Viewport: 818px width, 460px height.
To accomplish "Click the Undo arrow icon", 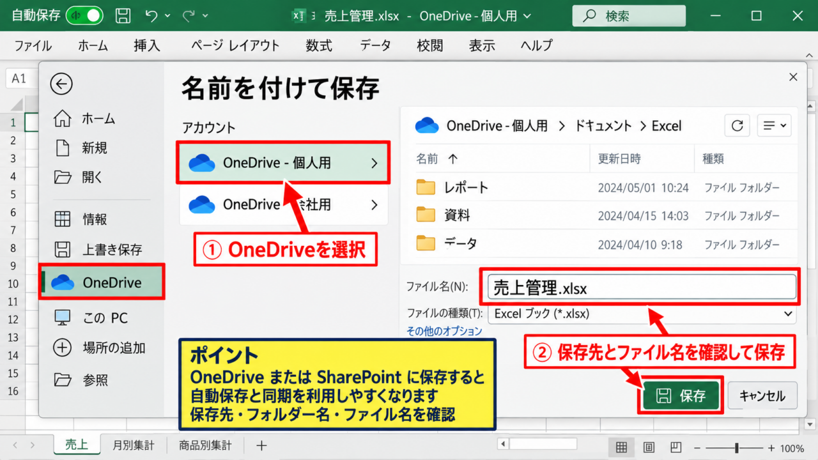I will click(151, 15).
